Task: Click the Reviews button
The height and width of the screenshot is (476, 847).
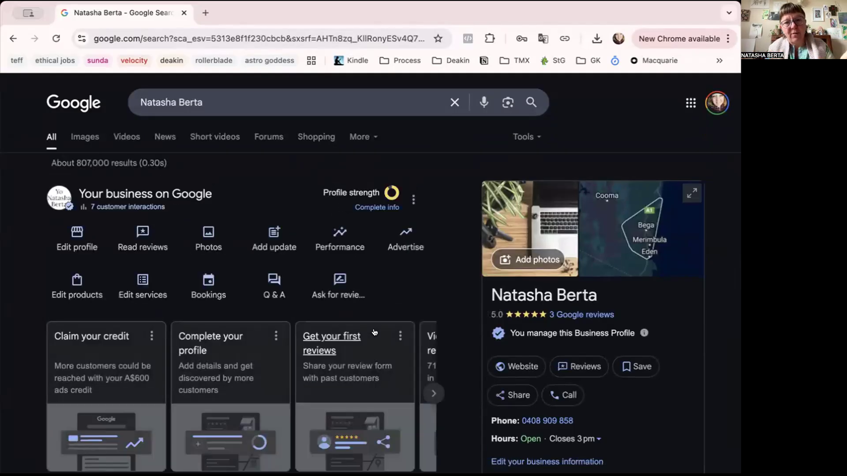Action: pyautogui.click(x=579, y=366)
